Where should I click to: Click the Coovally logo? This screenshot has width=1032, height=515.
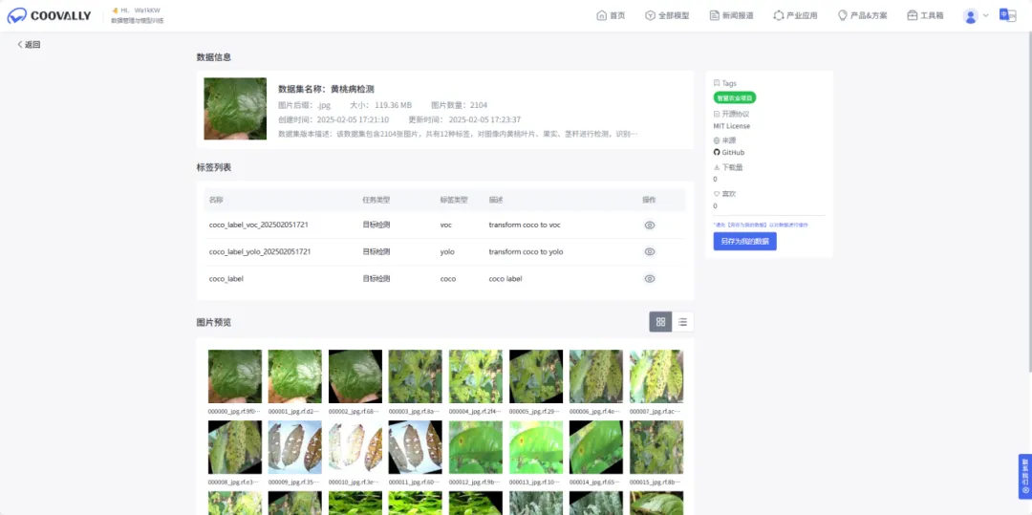click(x=50, y=15)
